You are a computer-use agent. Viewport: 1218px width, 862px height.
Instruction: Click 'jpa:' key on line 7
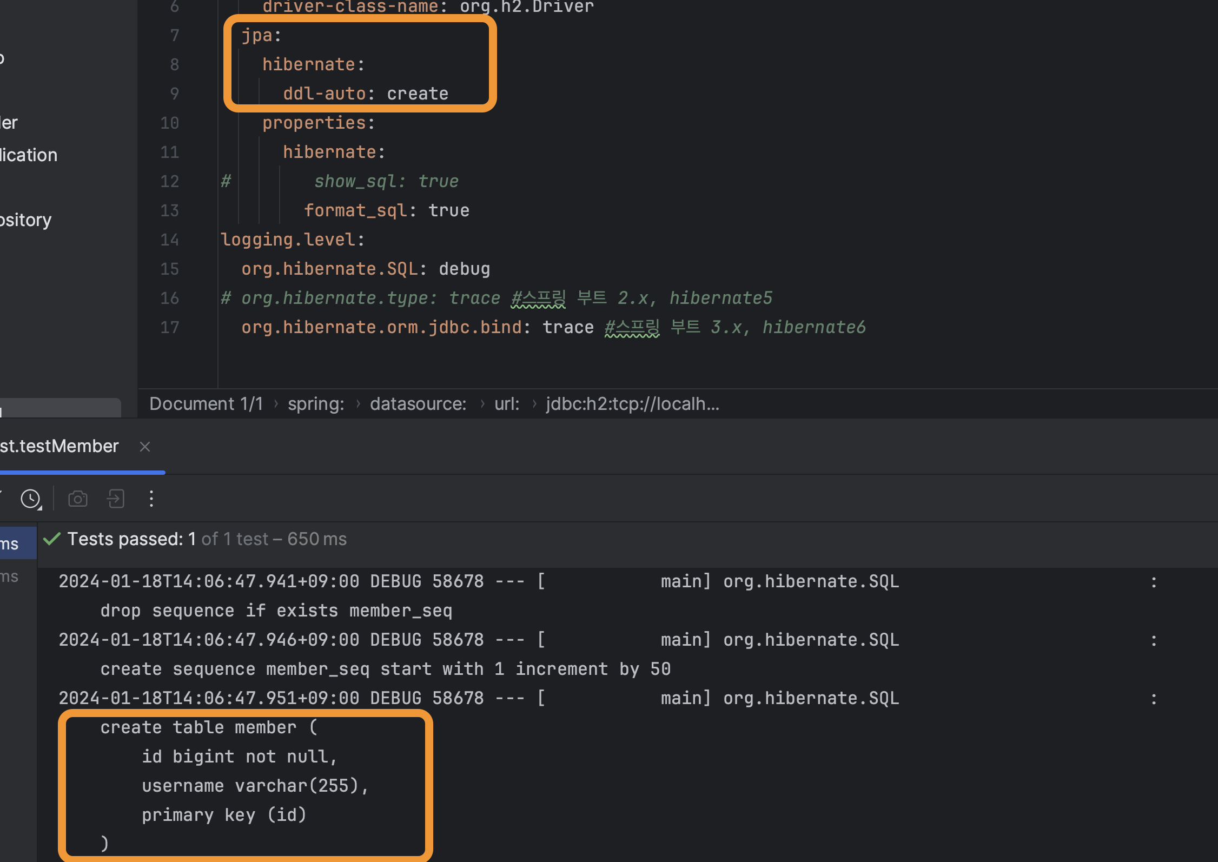pyautogui.click(x=261, y=35)
